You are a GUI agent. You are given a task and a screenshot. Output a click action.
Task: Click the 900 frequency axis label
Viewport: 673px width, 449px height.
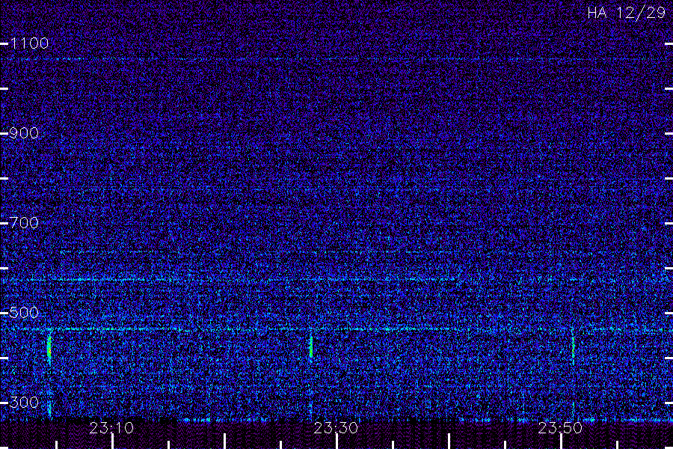(x=25, y=132)
